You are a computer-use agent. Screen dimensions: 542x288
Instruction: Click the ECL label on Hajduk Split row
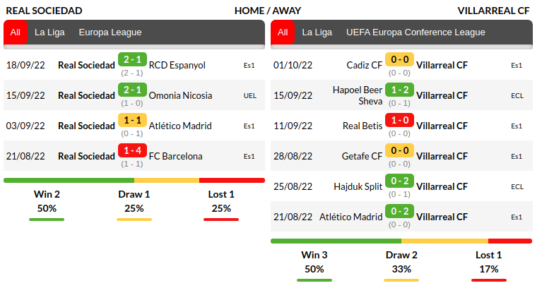[517, 187]
